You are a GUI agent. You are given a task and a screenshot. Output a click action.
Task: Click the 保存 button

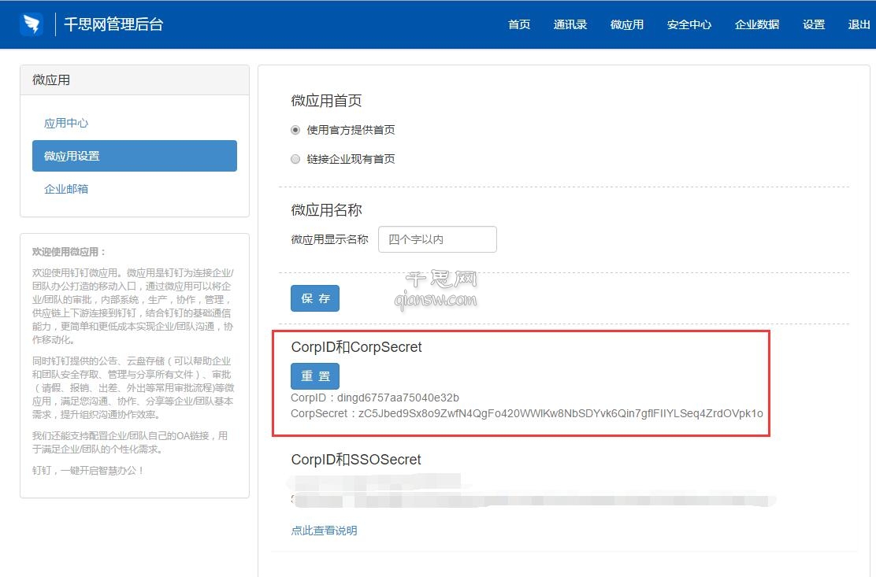click(x=315, y=298)
